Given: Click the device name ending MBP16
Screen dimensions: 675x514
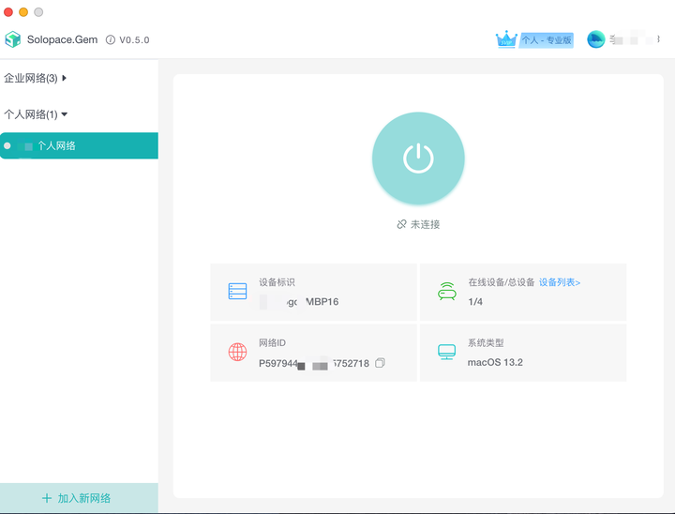Looking at the screenshot, I should [299, 302].
